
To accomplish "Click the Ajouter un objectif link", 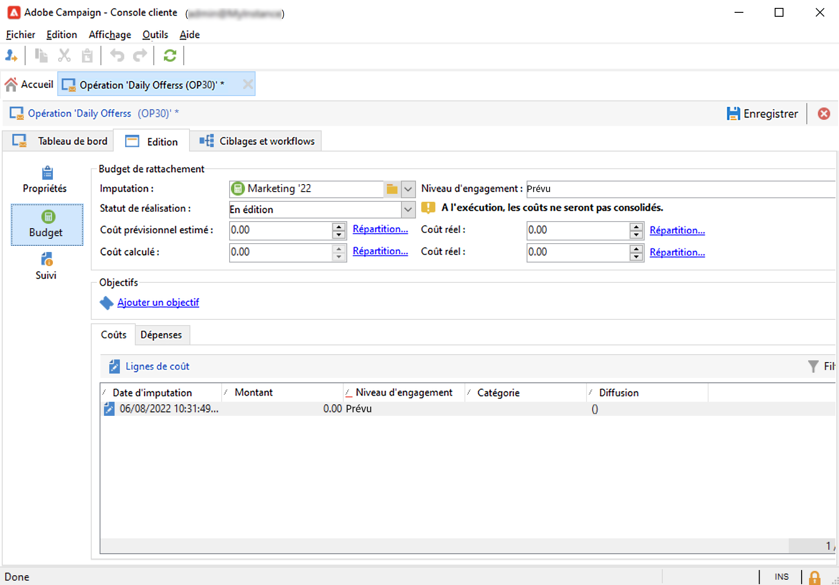I will coord(158,303).
